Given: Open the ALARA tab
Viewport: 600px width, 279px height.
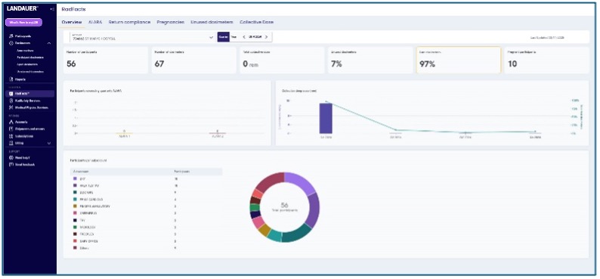Looking at the screenshot, I should [x=95, y=22].
